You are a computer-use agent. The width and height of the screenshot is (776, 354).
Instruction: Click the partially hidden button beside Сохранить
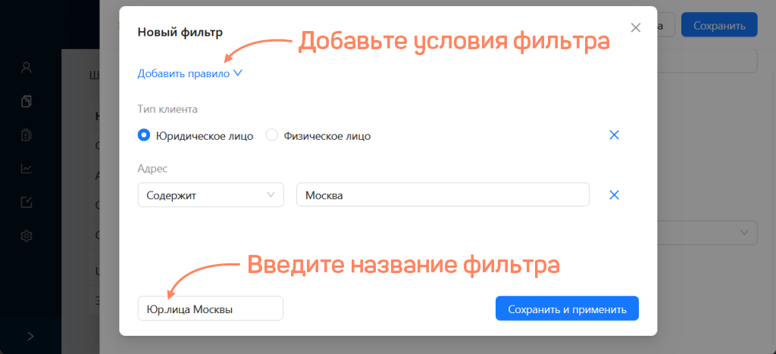664,25
